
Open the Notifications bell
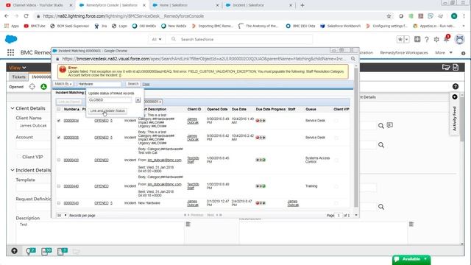point(447,39)
